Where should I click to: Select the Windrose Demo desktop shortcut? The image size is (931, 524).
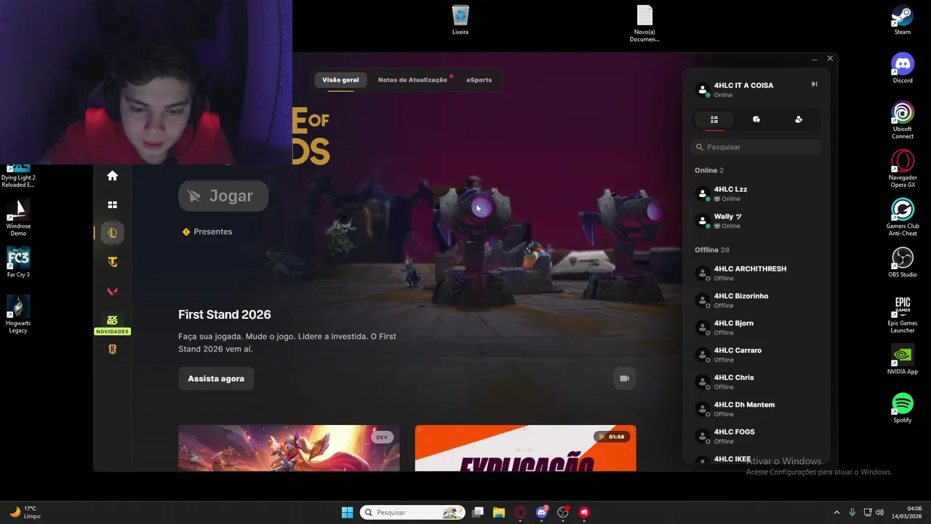(18, 218)
